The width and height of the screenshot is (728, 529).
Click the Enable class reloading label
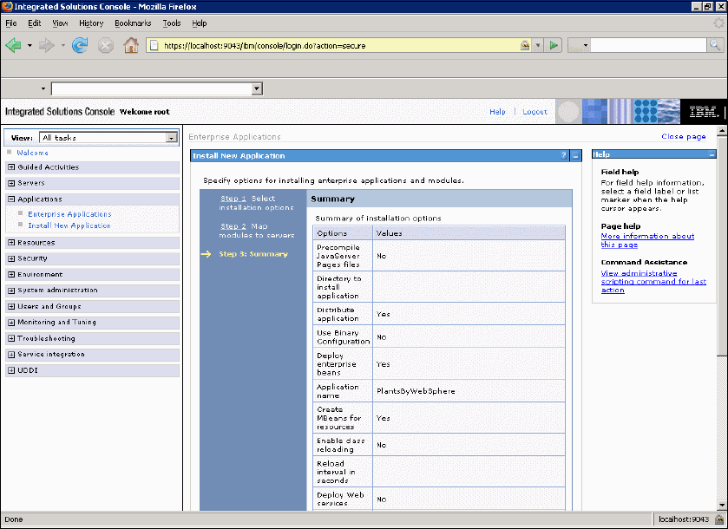pos(341,445)
